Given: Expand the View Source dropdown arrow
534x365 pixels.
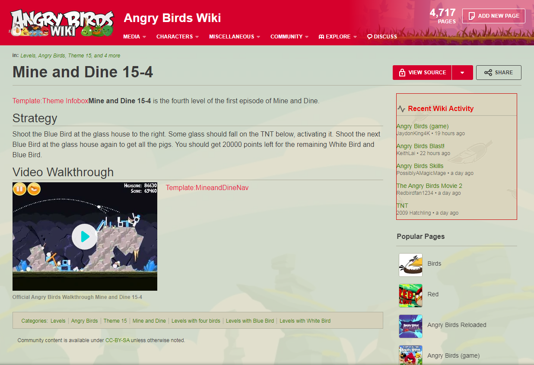Looking at the screenshot, I should (x=462, y=73).
